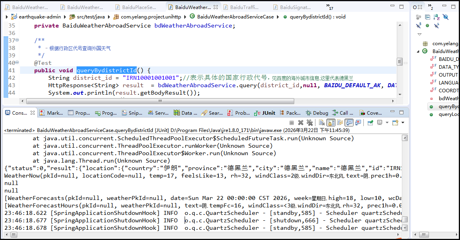Screen dimensions: 460x240
Task: Open the Problems view tab
Action: [239, 113]
